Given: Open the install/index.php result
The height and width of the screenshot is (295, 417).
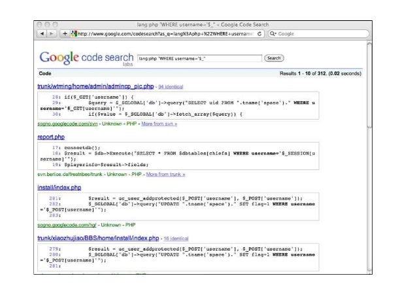Looking at the screenshot, I should (59, 188).
